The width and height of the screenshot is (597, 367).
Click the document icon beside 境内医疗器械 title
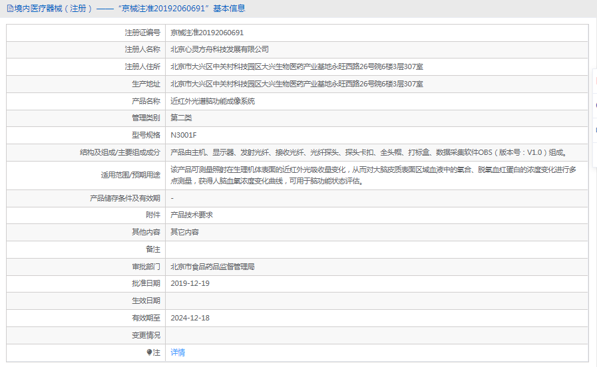10,9
